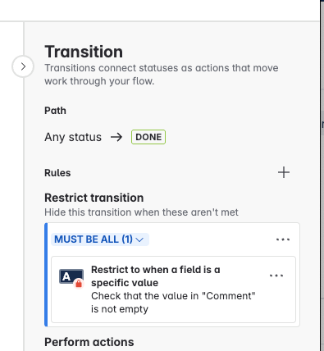Open more options for the MUST BE ALL group
This screenshot has height=351, width=324.
[x=283, y=239]
